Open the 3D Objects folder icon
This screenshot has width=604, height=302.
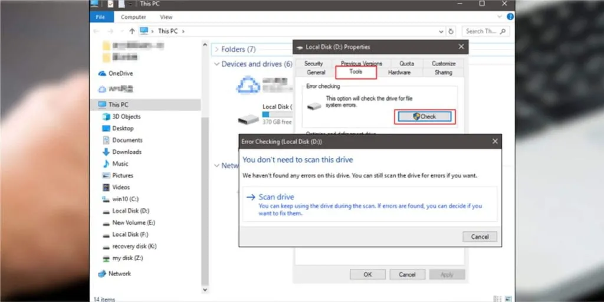(106, 116)
